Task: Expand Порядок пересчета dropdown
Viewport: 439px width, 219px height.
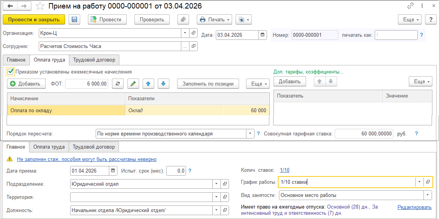Action: 250,134
